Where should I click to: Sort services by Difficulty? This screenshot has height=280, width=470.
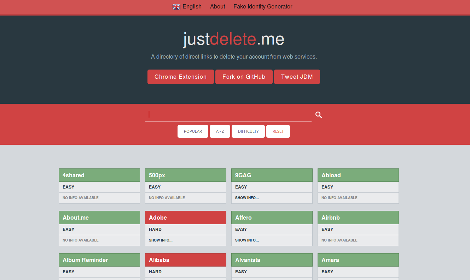pyautogui.click(x=248, y=131)
